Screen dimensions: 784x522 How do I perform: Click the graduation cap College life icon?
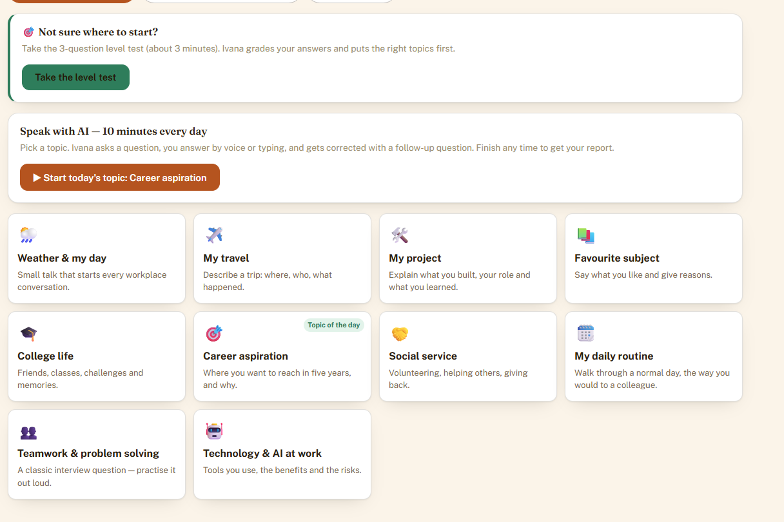tap(28, 333)
